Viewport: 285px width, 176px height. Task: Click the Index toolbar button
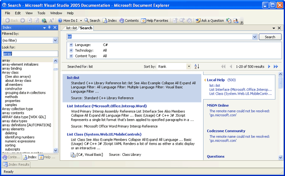coord(110,21)
